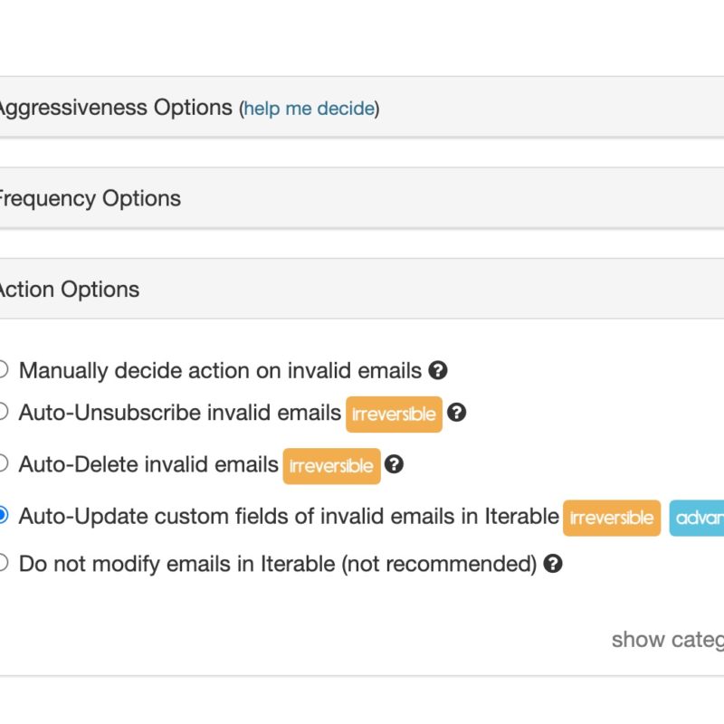This screenshot has width=724, height=724.
Task: Click the irreversible badge on Auto-Update
Action: (611, 518)
